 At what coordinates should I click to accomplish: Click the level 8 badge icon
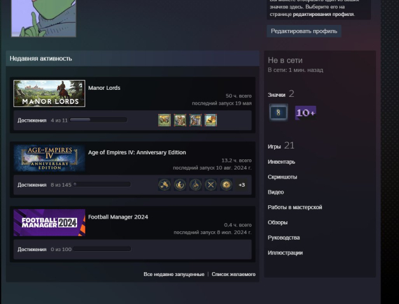tap(278, 112)
